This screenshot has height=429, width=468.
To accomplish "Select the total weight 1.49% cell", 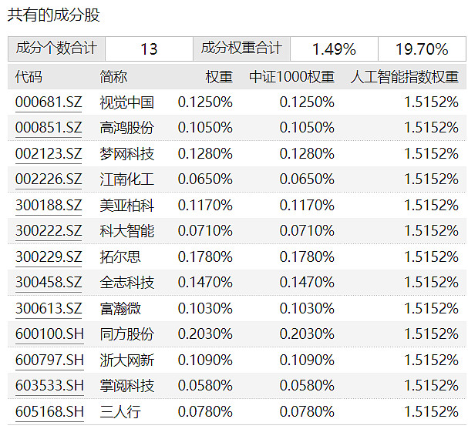I will [x=334, y=49].
